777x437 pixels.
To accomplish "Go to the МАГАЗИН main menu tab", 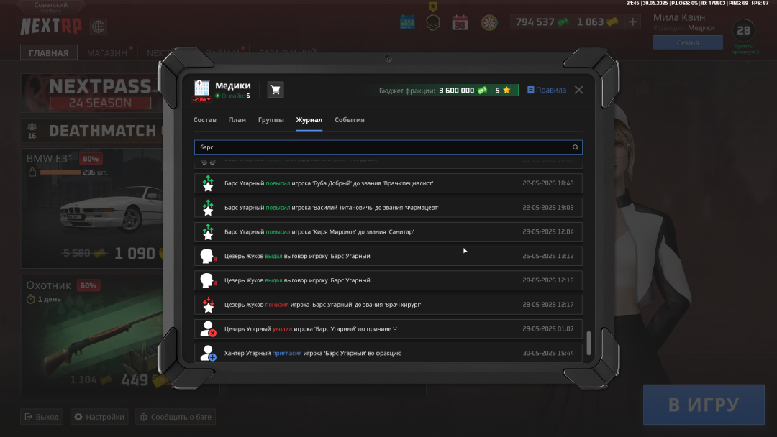I will tap(107, 53).
